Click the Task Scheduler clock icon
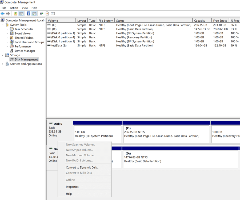Screen dimensions: 240x200 point(12,29)
